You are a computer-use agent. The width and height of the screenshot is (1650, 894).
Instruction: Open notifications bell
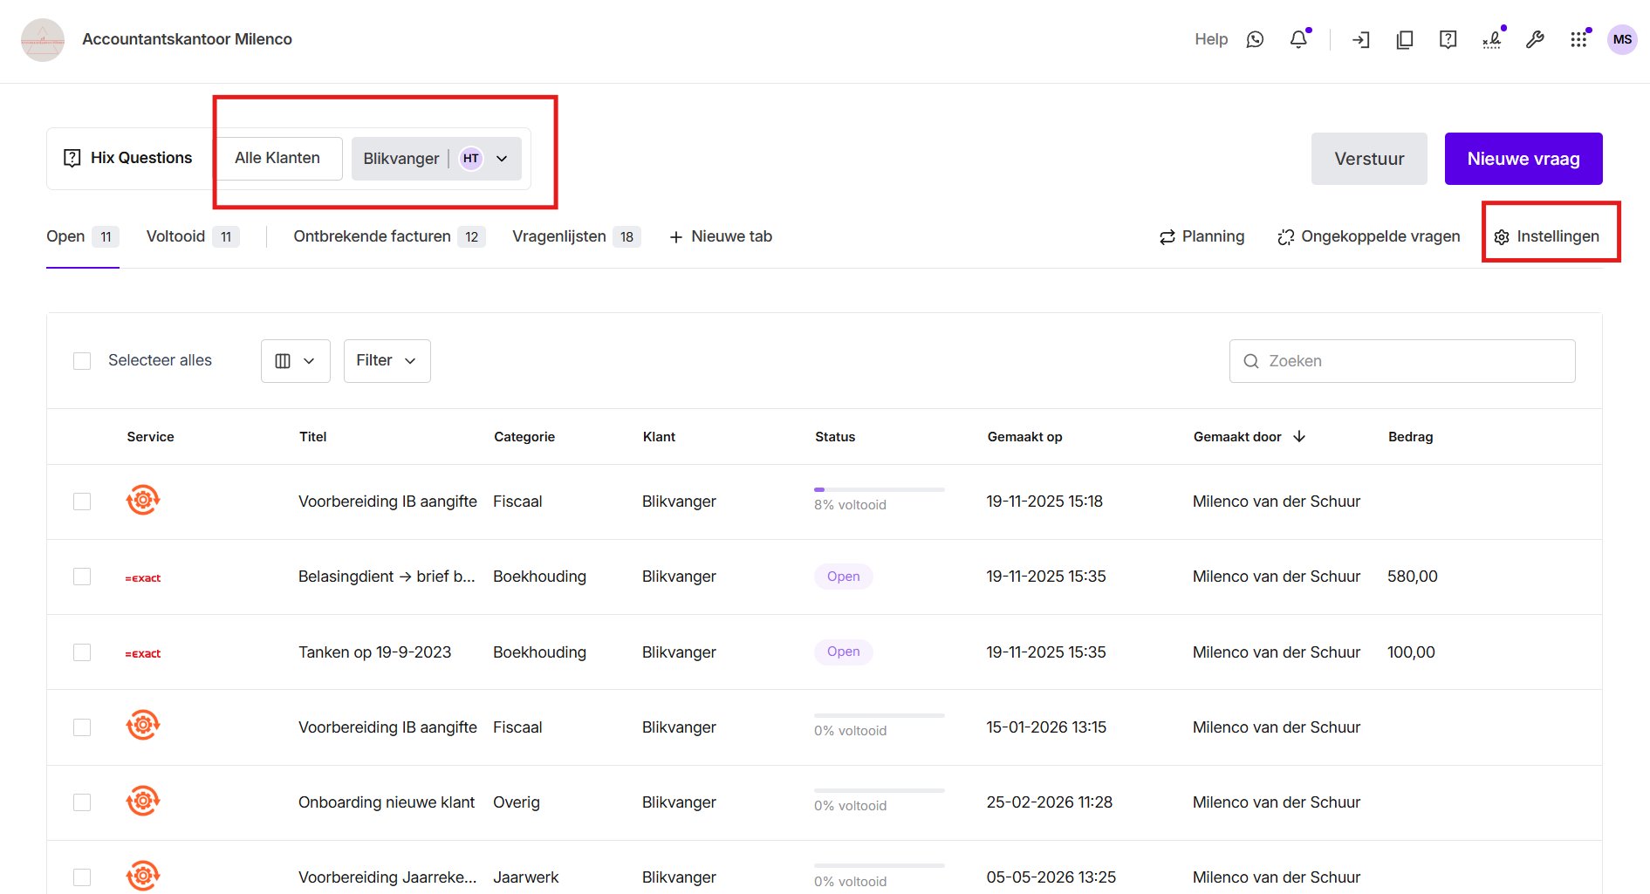click(x=1298, y=39)
